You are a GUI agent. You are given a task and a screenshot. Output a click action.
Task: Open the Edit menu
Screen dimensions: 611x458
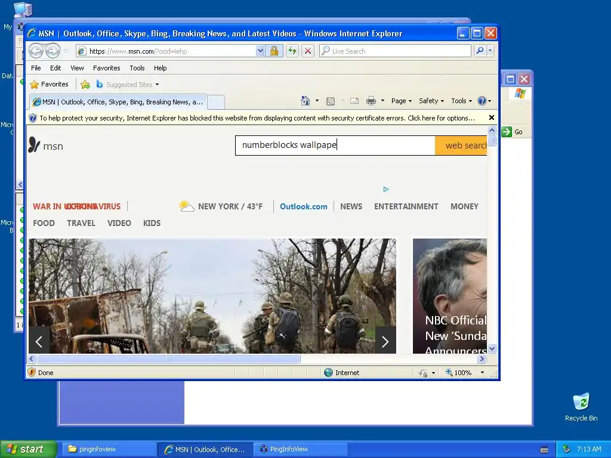pos(55,68)
